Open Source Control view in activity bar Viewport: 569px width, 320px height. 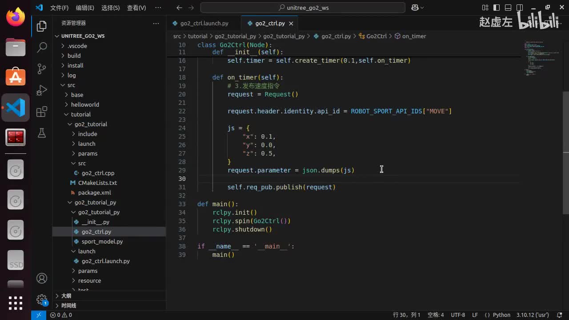tap(42, 68)
